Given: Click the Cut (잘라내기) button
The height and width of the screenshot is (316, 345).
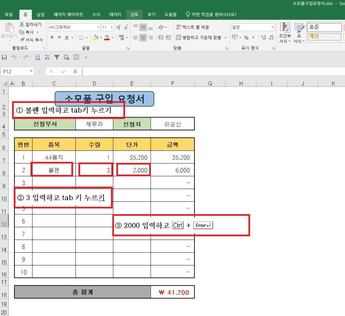Looking at the screenshot, I should (x=30, y=25).
